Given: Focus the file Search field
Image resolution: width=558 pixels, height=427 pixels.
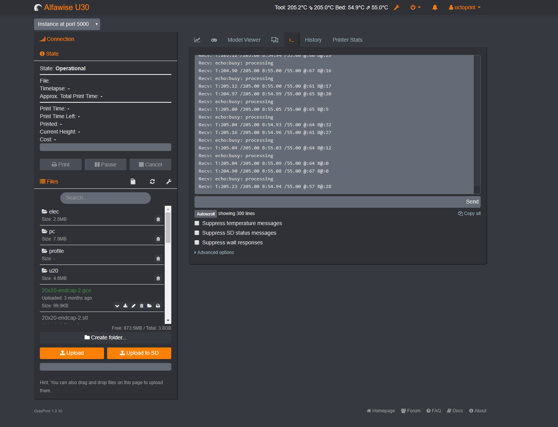Looking at the screenshot, I should point(106,198).
